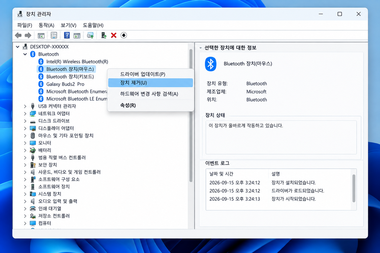Click the show/hide console tree toolbar icon
Screen dimensions: 380x253
(x=41, y=35)
